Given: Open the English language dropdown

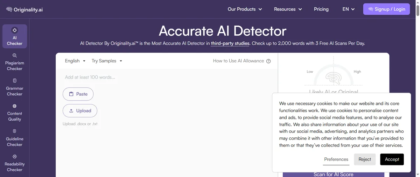Looking at the screenshot, I should 75,61.
